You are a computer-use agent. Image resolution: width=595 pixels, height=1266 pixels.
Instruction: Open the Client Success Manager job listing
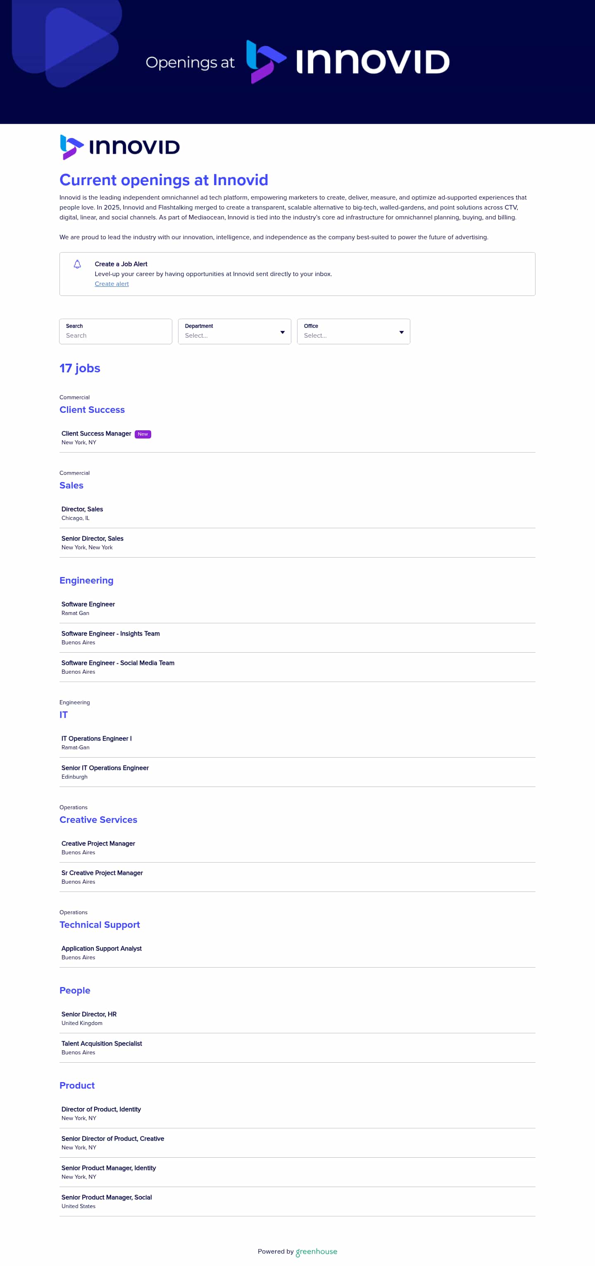coord(297,438)
